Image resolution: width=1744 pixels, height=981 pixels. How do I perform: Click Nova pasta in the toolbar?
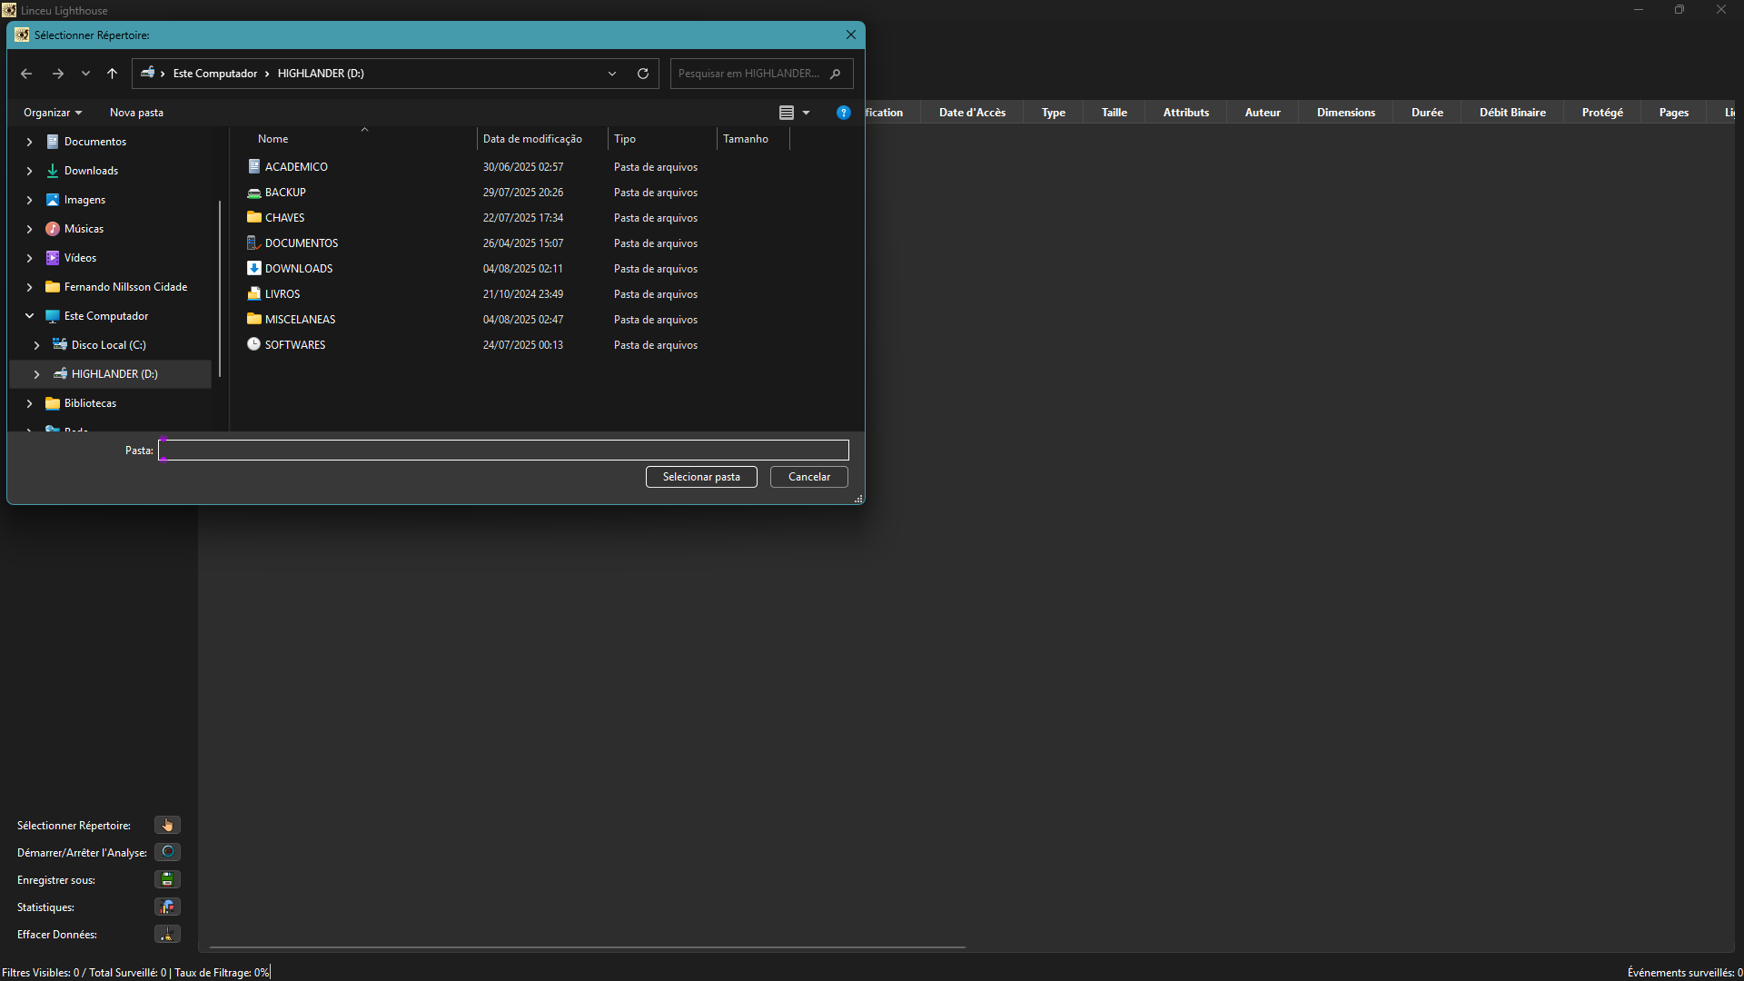click(136, 113)
